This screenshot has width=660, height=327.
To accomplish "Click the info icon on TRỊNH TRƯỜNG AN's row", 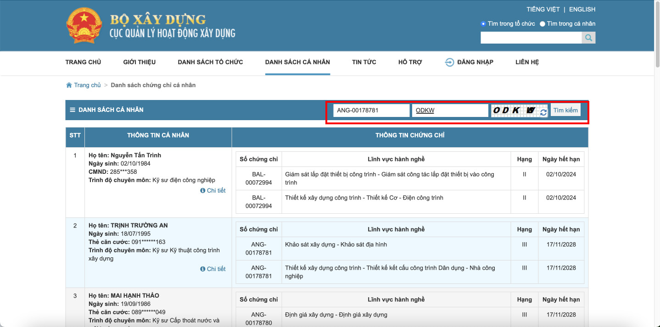I will 202,269.
